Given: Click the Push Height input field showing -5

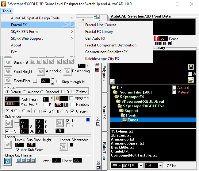Looking at the screenshot, I should click(12, 99).
